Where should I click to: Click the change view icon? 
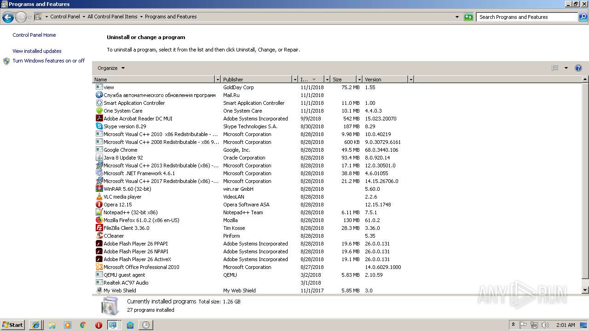(x=555, y=68)
